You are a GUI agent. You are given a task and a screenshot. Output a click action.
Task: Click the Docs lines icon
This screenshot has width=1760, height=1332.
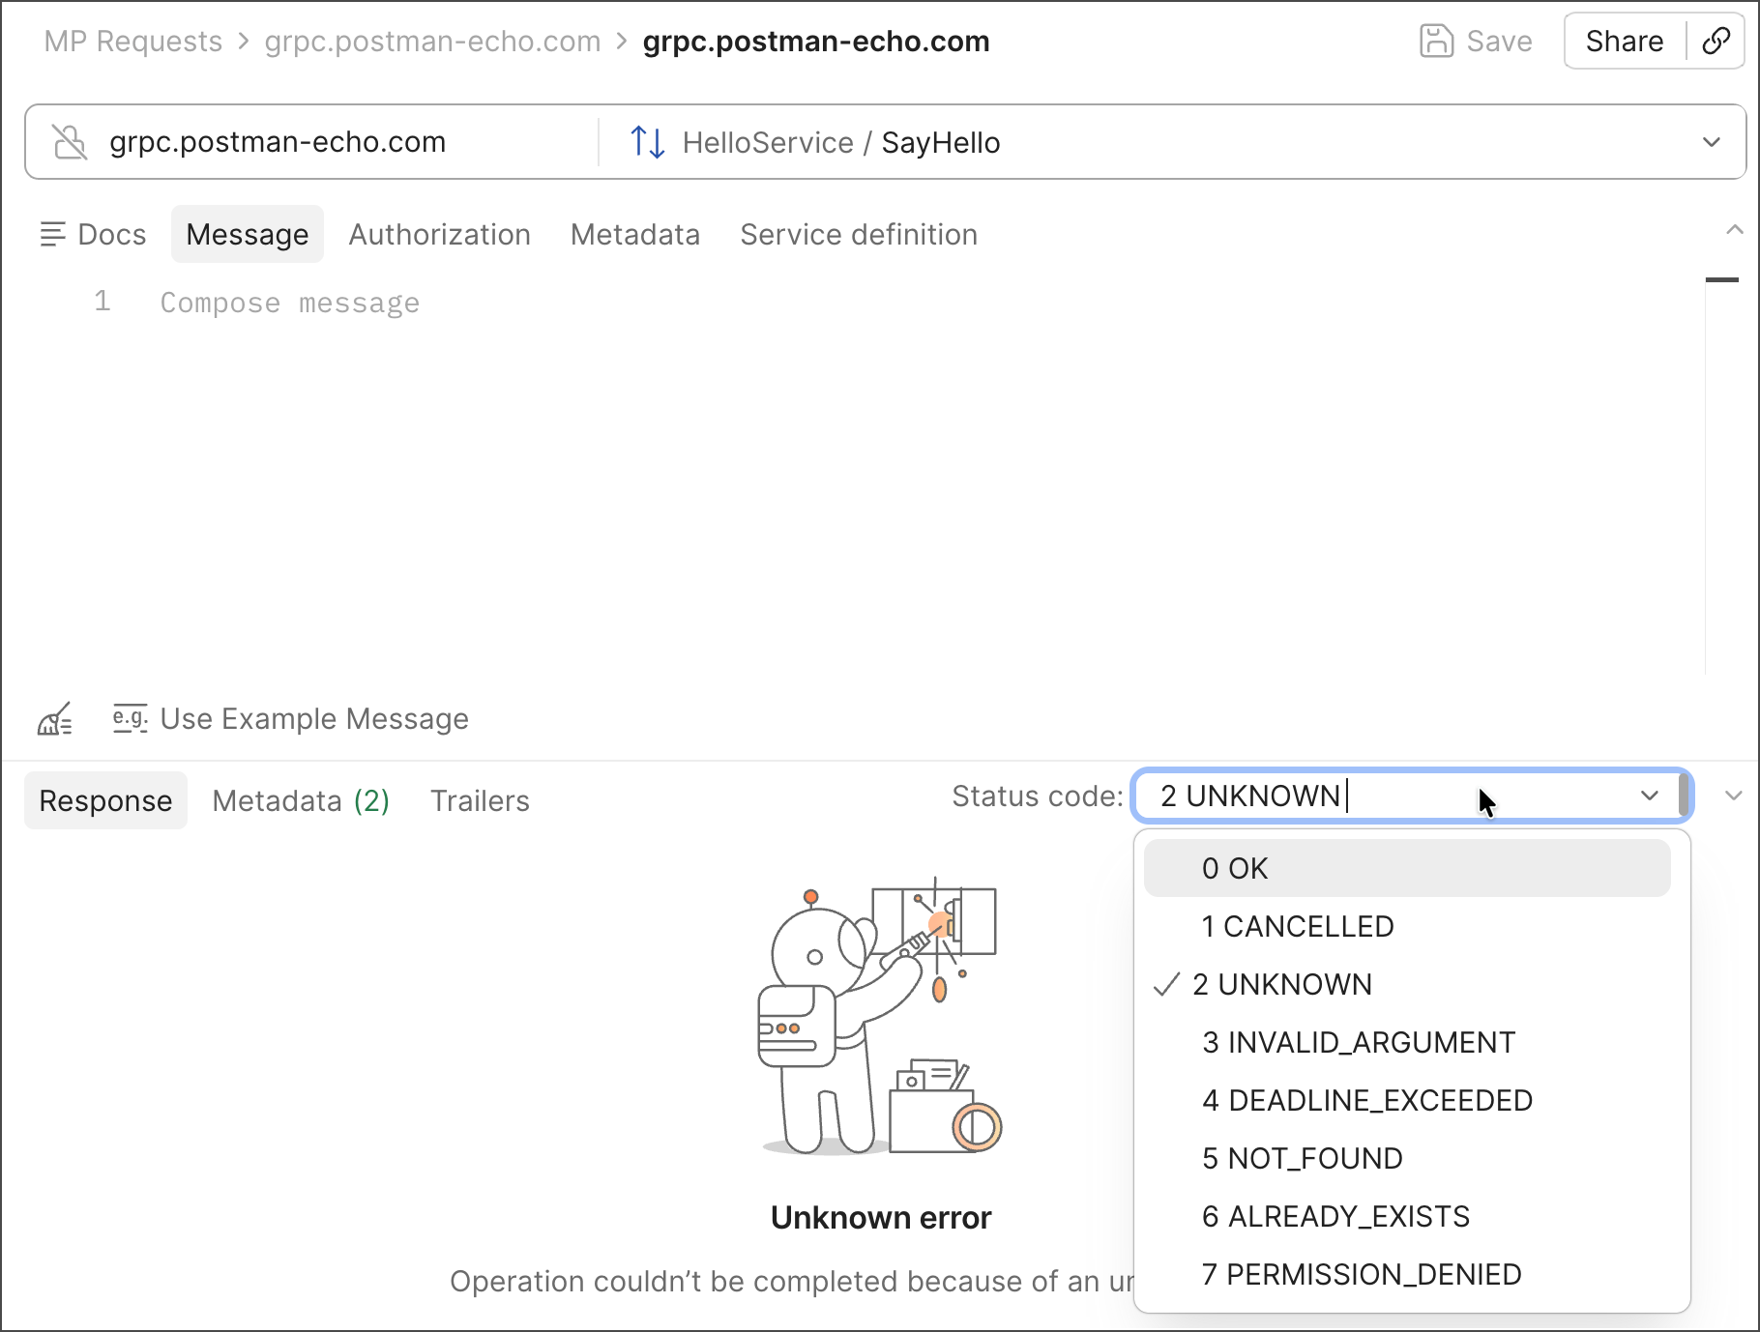[52, 234]
